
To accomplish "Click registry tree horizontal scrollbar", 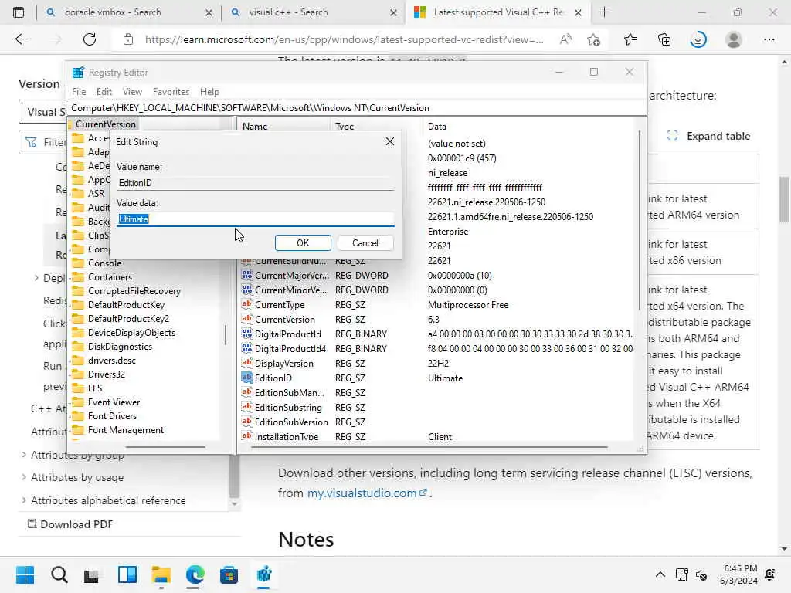I will [165, 447].
